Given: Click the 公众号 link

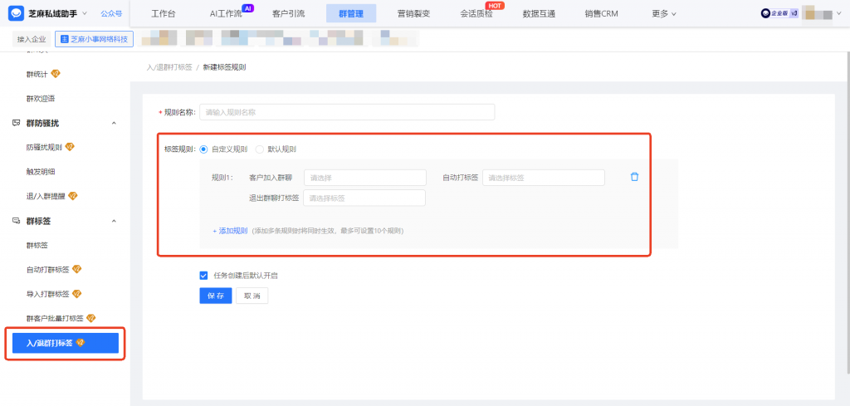Looking at the screenshot, I should (111, 13).
